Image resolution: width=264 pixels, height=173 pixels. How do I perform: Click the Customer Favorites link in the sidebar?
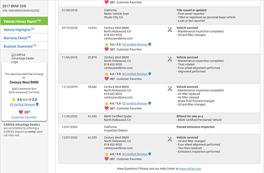coord(24,117)
